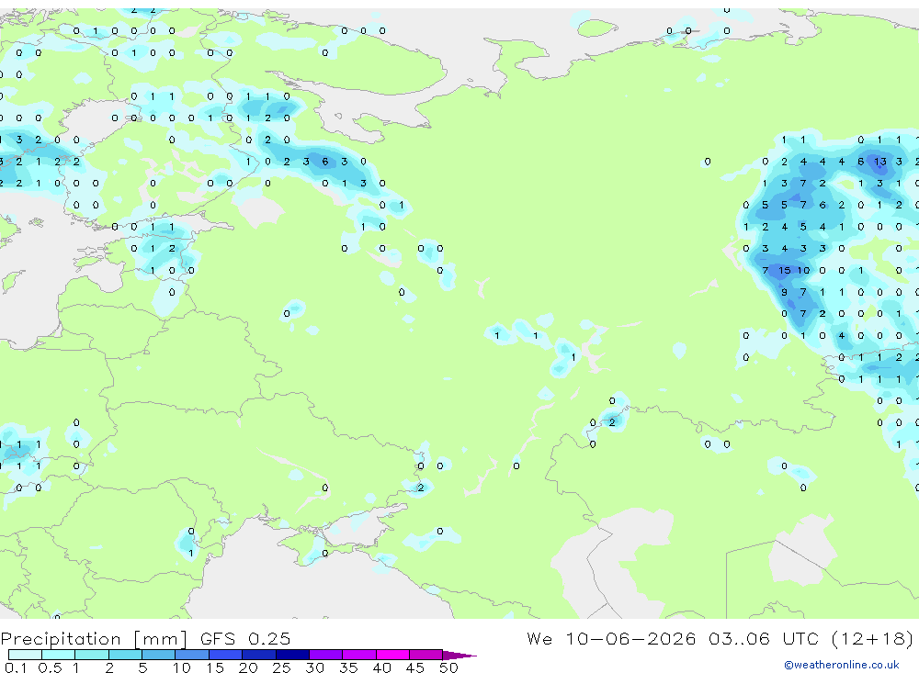The height and width of the screenshot is (673, 919).
Task: Select the precipitation value 13 on map
Action: pyautogui.click(x=879, y=162)
